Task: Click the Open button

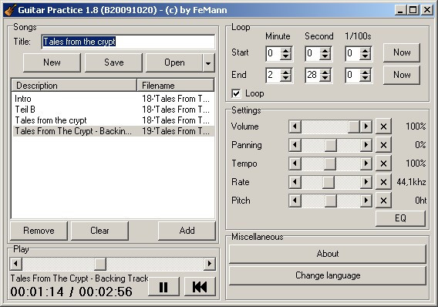Action: coord(174,62)
